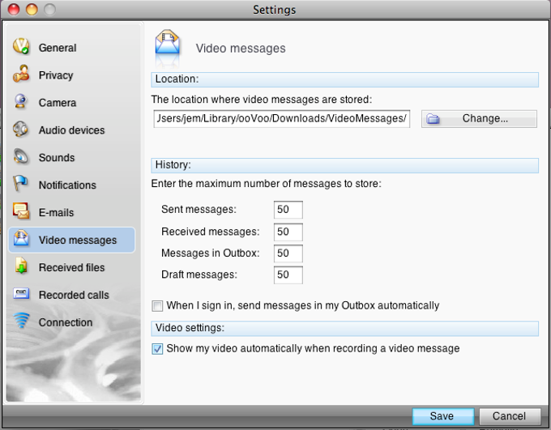Click the Sent messages count field
This screenshot has width=551, height=430.
pos(288,210)
